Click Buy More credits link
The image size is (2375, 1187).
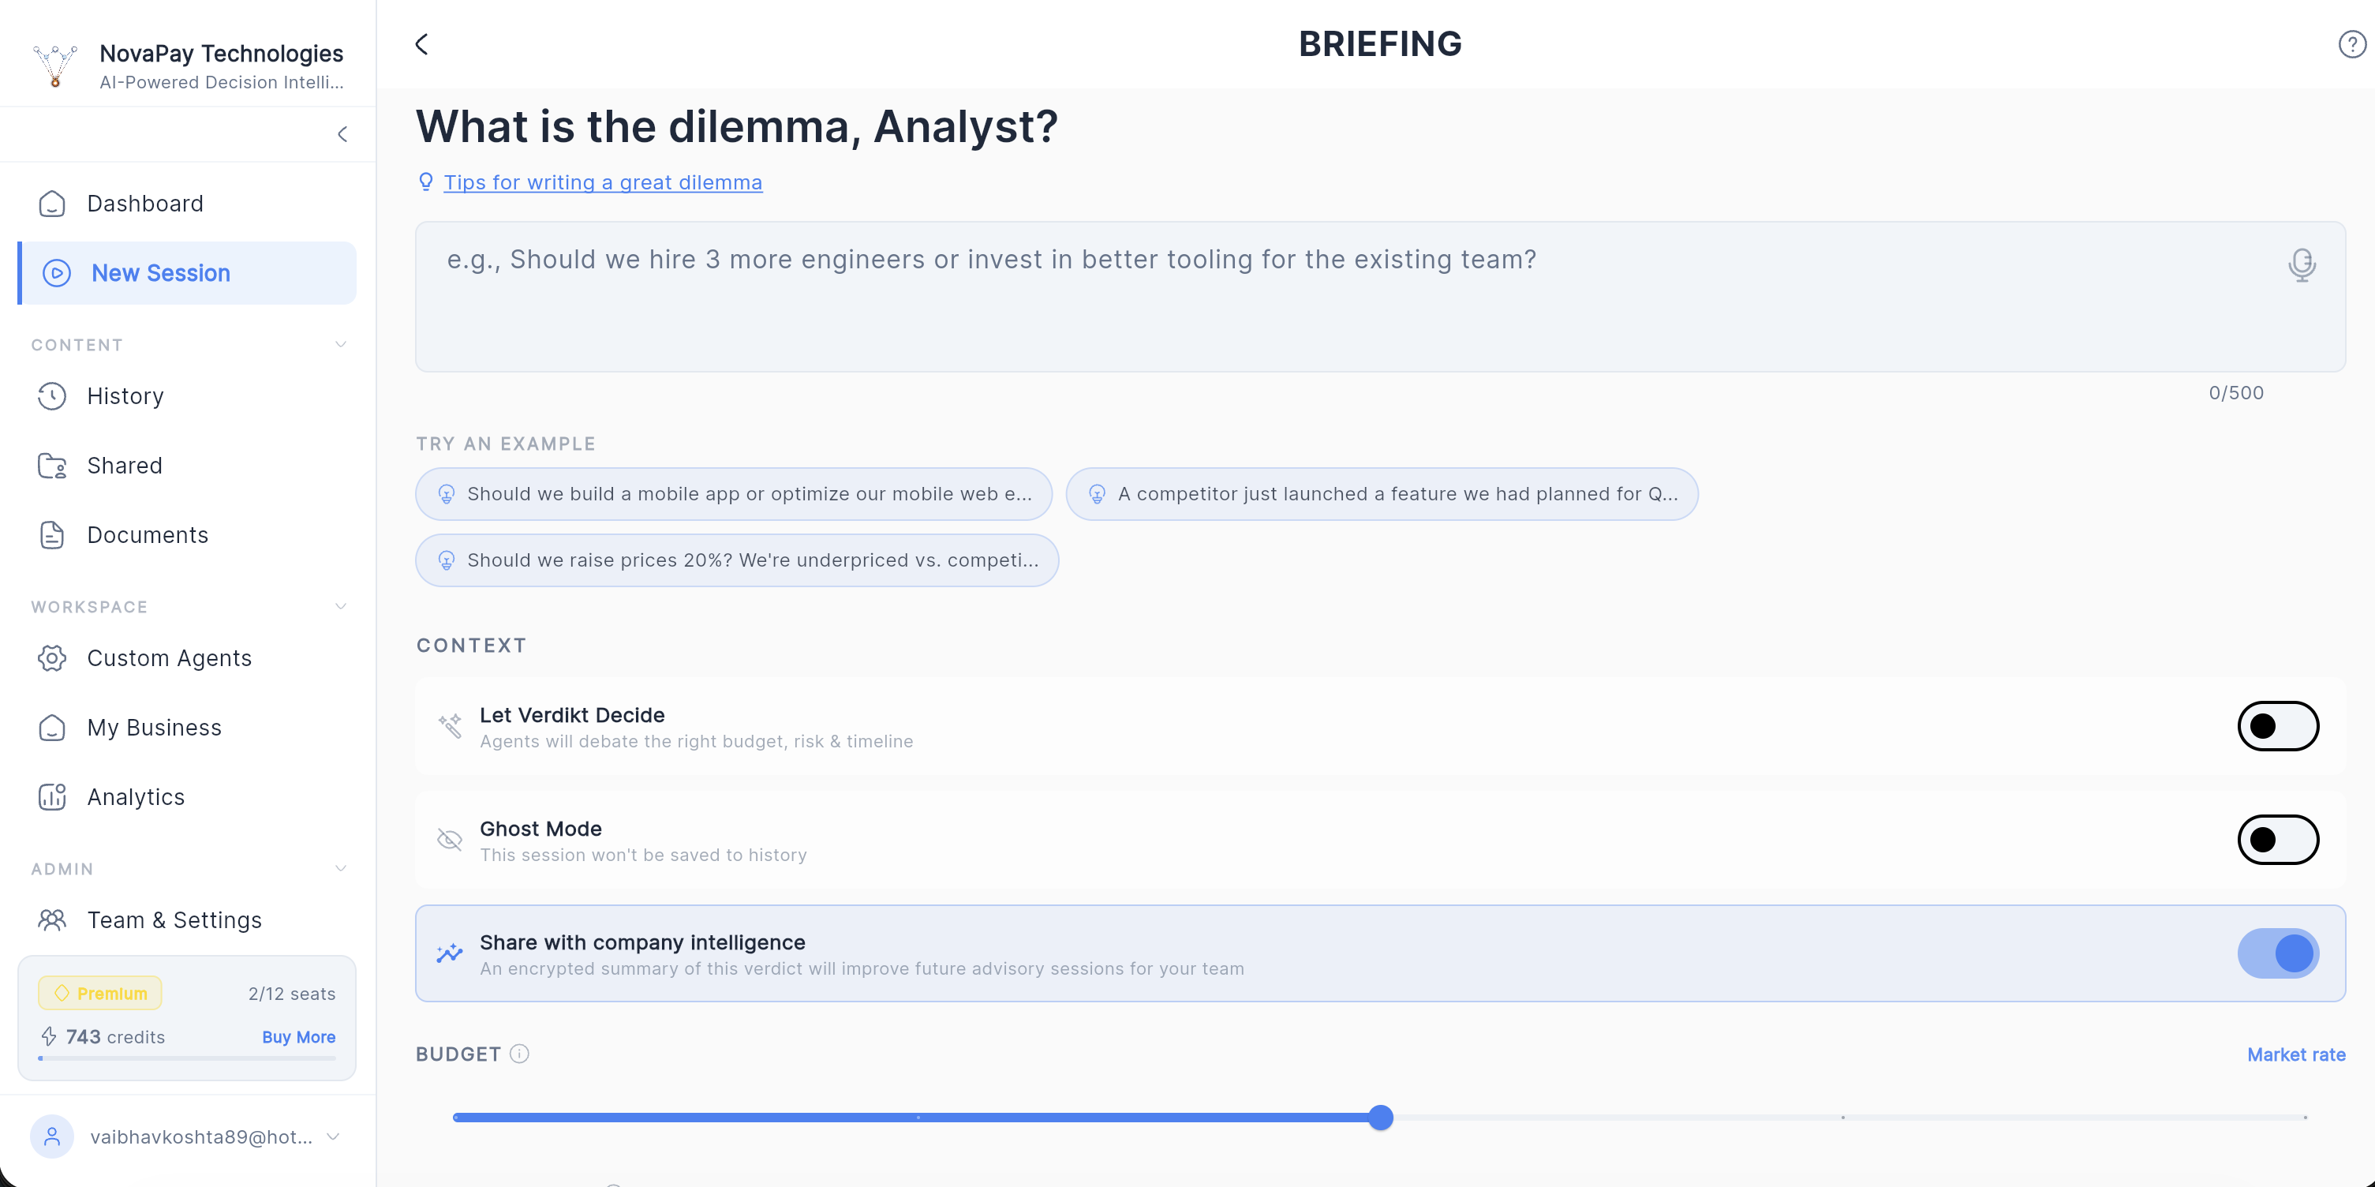(297, 1037)
